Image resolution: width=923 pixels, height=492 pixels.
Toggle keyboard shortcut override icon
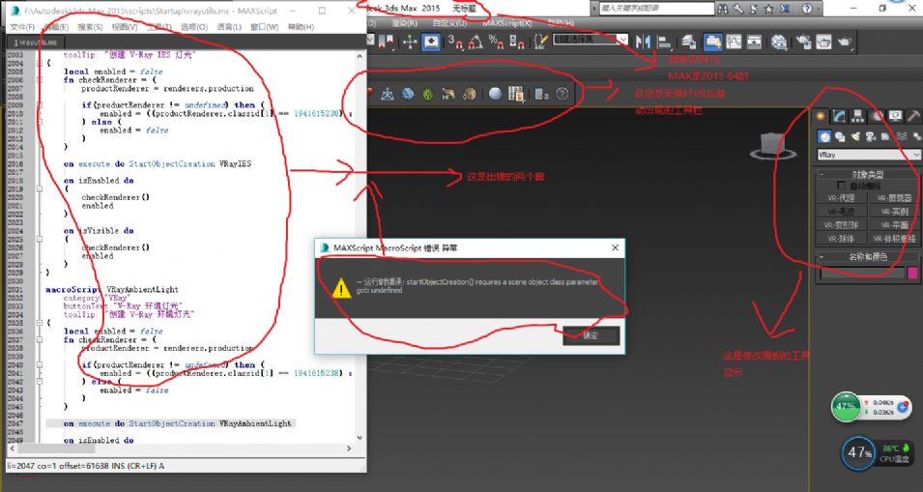[x=431, y=42]
